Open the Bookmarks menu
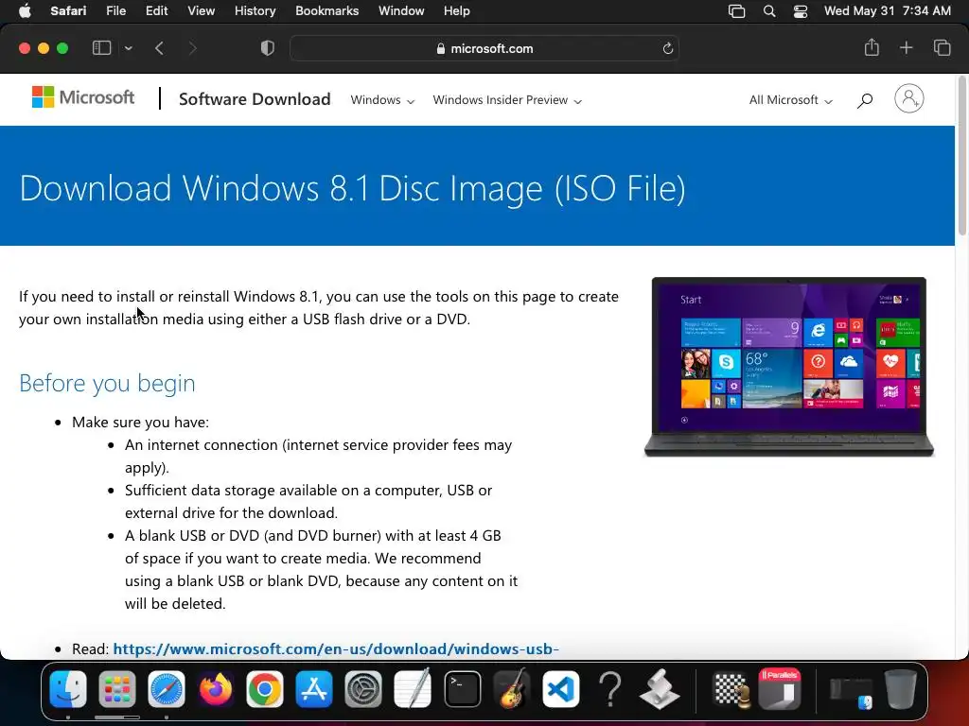 click(326, 11)
